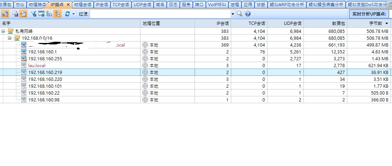Switch to the VoIP呼叫 tab

[217, 4]
